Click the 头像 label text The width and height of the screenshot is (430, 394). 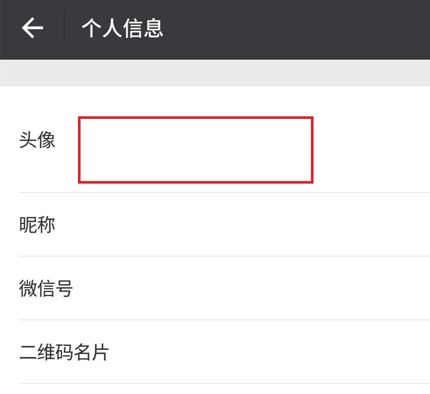tap(37, 140)
